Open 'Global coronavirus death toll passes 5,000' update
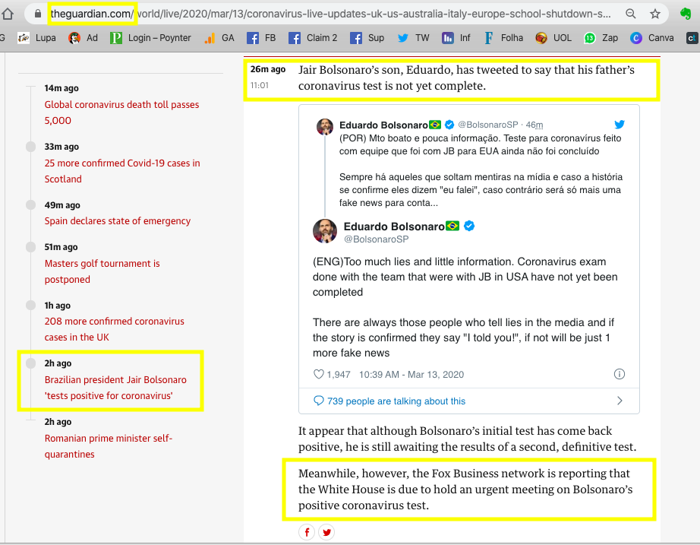700x545 pixels. point(121,112)
